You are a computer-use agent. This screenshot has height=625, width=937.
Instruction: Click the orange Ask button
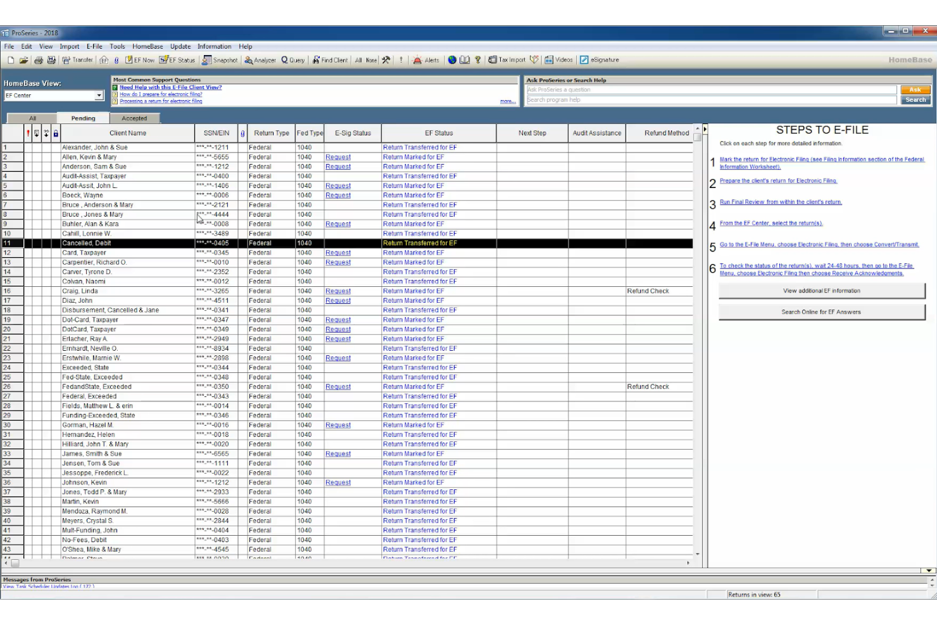tap(915, 90)
